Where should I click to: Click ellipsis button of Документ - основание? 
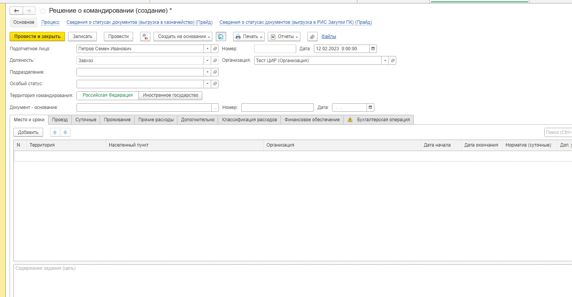215,107
